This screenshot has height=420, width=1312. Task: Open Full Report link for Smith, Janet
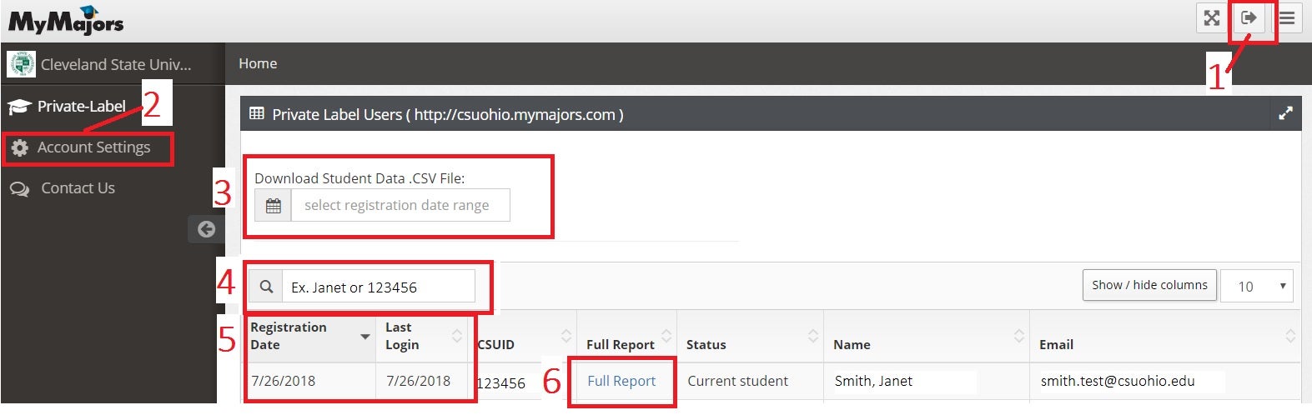621,381
